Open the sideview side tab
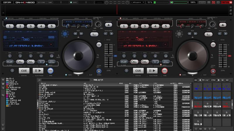 [192, 105]
